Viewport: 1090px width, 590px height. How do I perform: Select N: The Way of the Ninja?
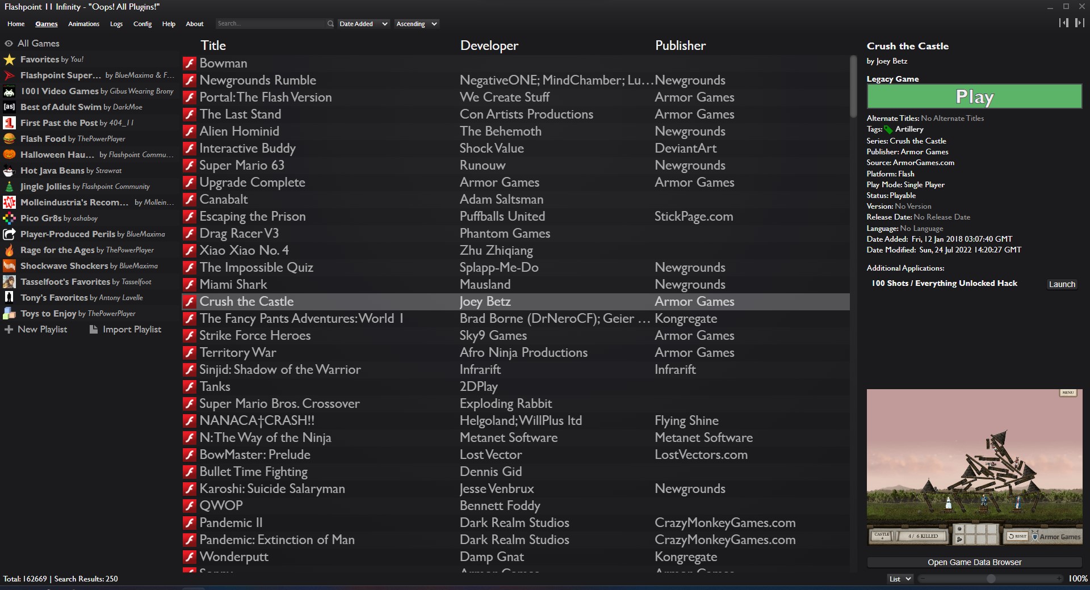point(515,438)
